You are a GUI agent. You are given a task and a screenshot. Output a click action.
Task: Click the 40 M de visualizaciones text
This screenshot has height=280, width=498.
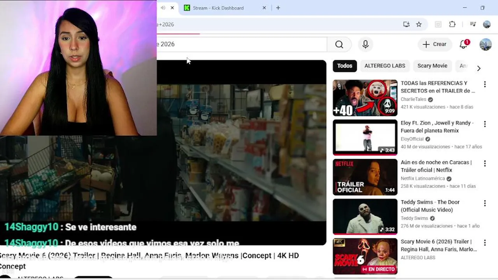tap(425, 147)
